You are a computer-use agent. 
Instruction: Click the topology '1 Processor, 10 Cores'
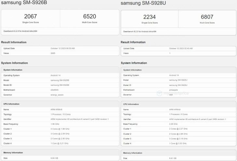pos(61,114)
